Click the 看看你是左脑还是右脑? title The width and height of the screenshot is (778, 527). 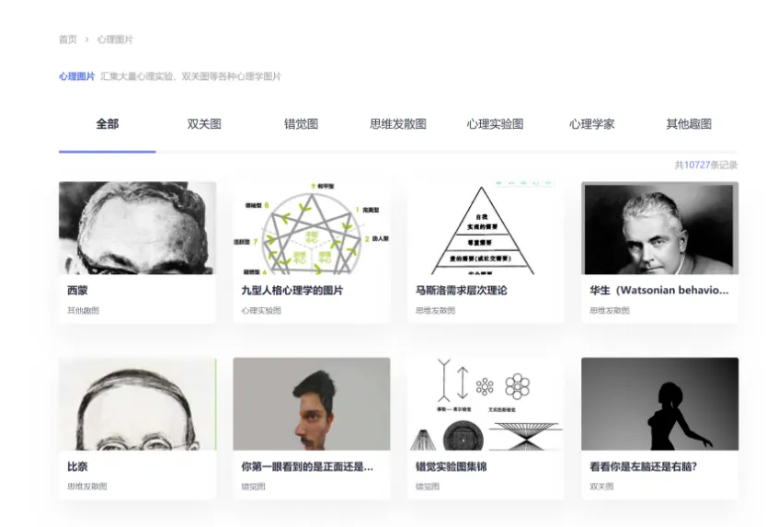(644, 466)
